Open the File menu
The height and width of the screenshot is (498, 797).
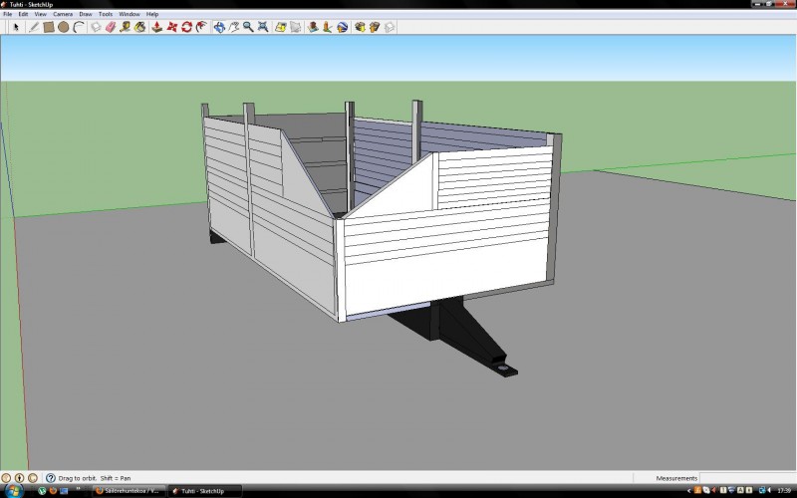pyautogui.click(x=8, y=14)
